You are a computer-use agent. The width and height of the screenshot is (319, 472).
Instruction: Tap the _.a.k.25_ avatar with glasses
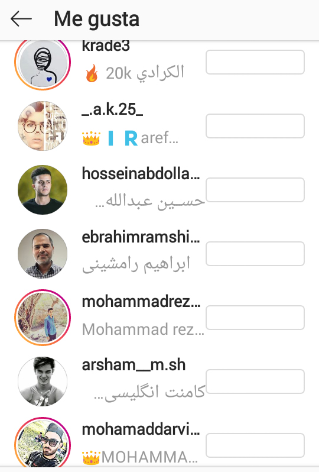pyautogui.click(x=43, y=126)
